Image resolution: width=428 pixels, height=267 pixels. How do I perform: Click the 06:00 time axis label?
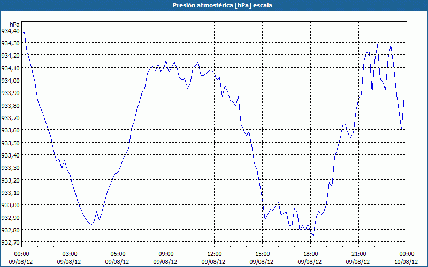(118, 254)
